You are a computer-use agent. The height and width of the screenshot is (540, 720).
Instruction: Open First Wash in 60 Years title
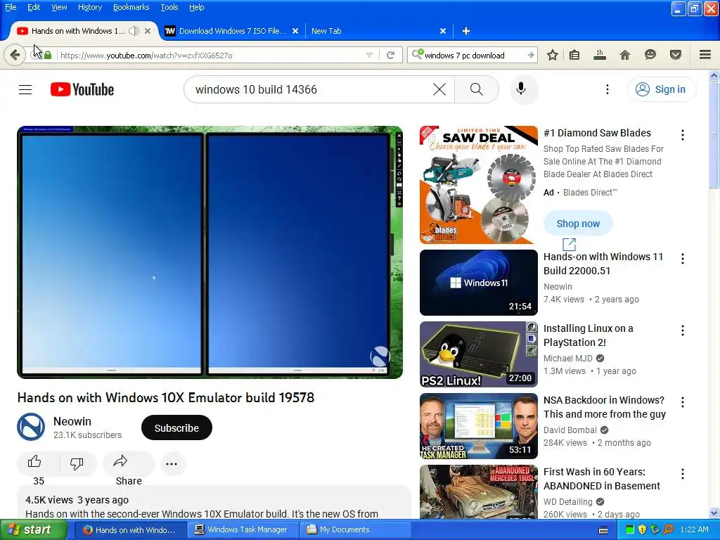pos(602,479)
